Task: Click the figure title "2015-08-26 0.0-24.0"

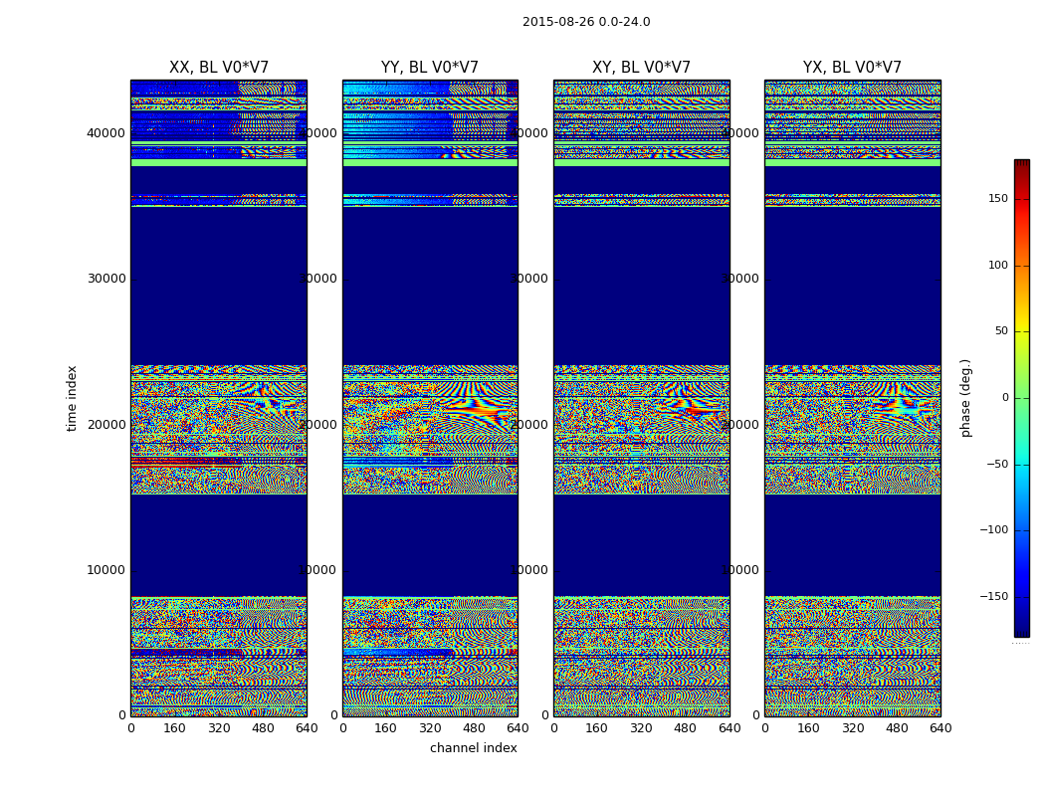Action: tap(586, 22)
